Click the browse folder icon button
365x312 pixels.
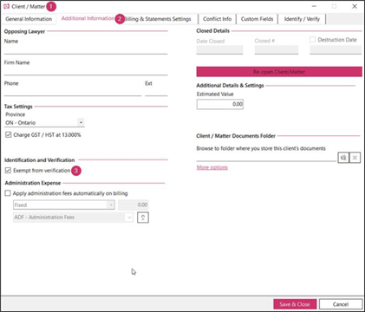pyautogui.click(x=343, y=158)
